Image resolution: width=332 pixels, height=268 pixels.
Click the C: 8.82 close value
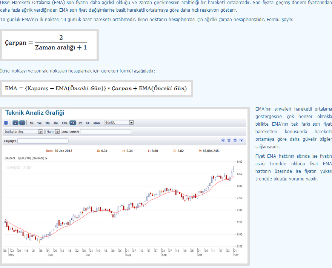click(x=178, y=151)
